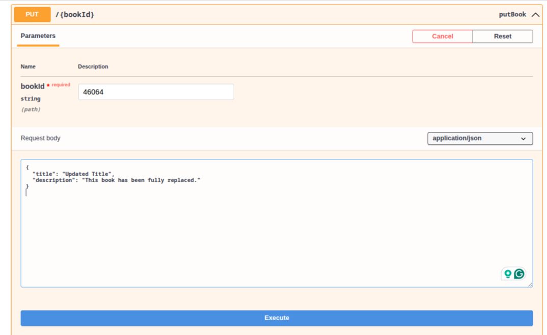
Task: Click the Grammarly G icon in request body
Action: [519, 274]
